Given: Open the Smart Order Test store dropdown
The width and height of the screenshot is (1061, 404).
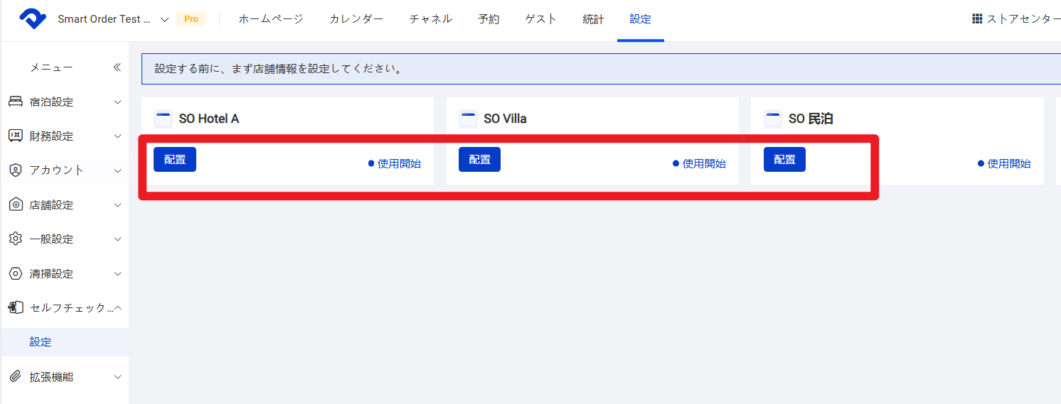Looking at the screenshot, I should [165, 20].
